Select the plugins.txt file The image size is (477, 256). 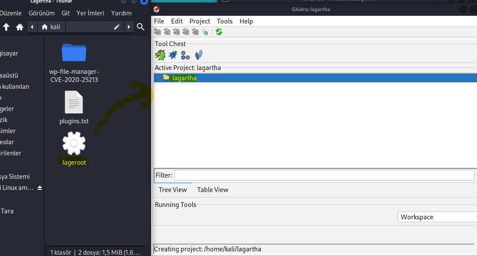pos(74,108)
